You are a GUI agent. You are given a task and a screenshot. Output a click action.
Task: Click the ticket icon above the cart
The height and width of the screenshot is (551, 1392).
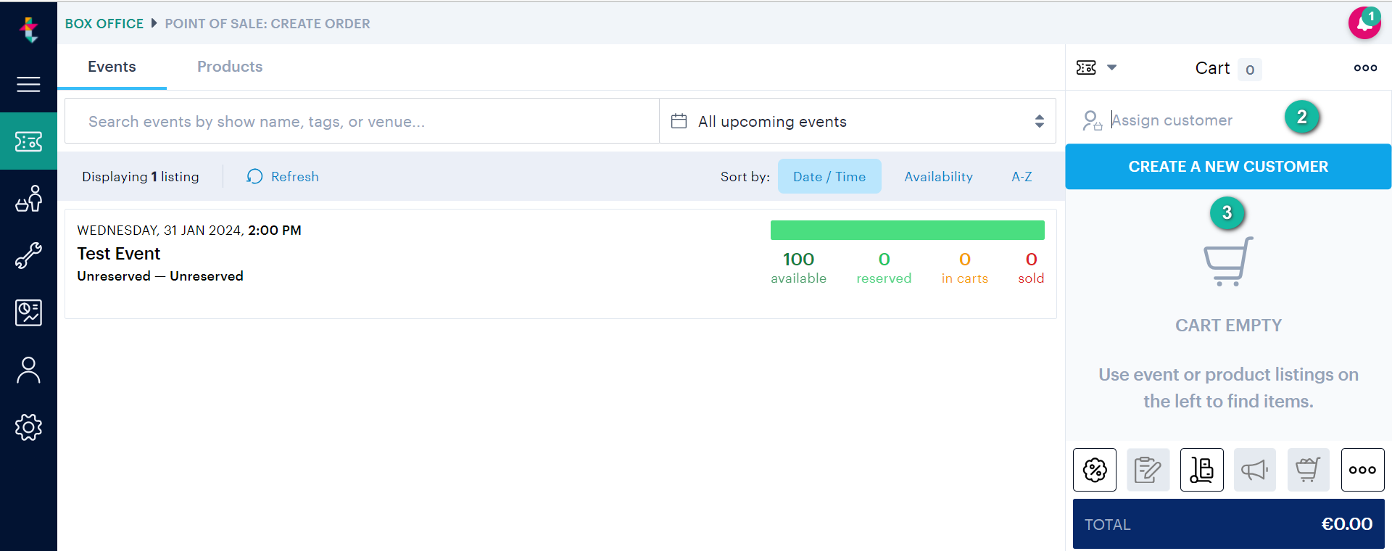click(1086, 67)
